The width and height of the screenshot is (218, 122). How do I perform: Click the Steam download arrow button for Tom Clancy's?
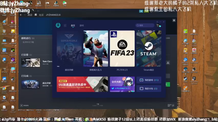tap(168, 63)
